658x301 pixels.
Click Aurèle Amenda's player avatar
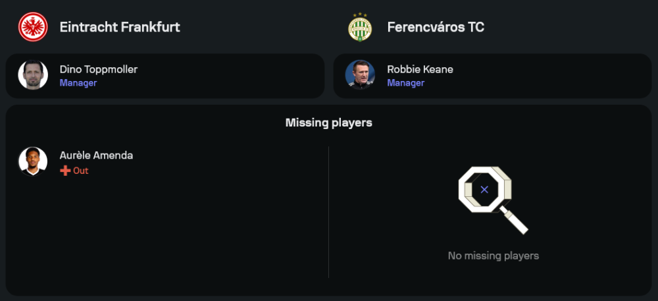pos(32,161)
